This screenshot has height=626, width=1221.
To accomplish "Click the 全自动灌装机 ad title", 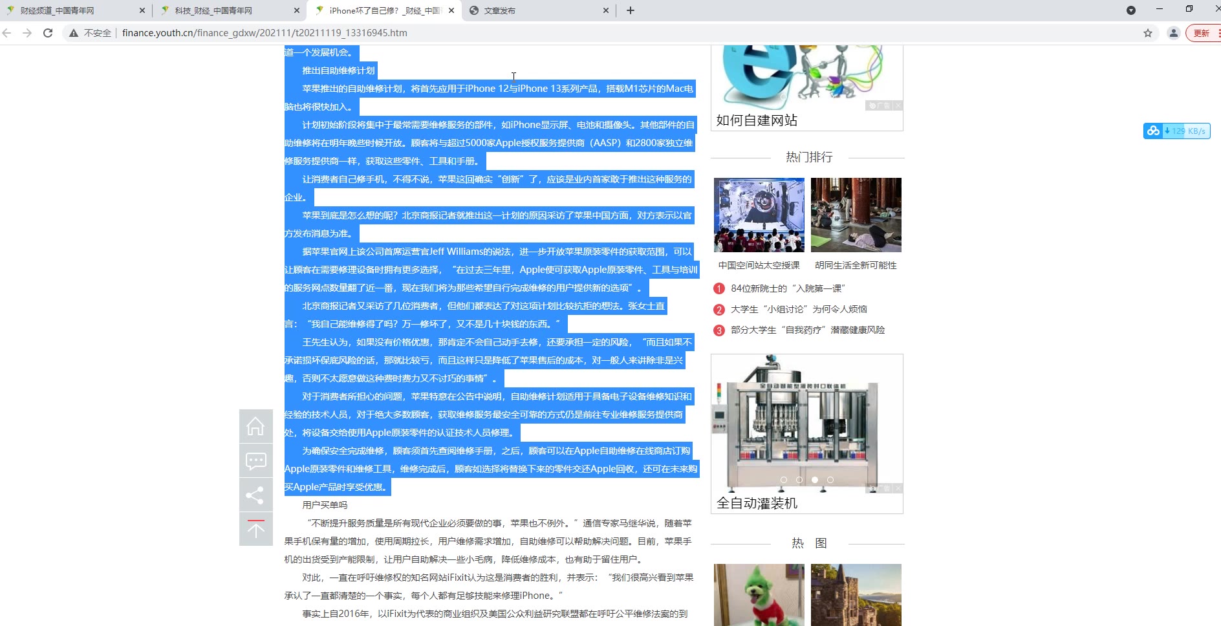I will pyautogui.click(x=757, y=503).
